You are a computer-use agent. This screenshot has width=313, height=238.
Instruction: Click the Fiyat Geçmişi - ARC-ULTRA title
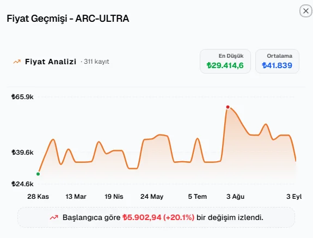(68, 19)
